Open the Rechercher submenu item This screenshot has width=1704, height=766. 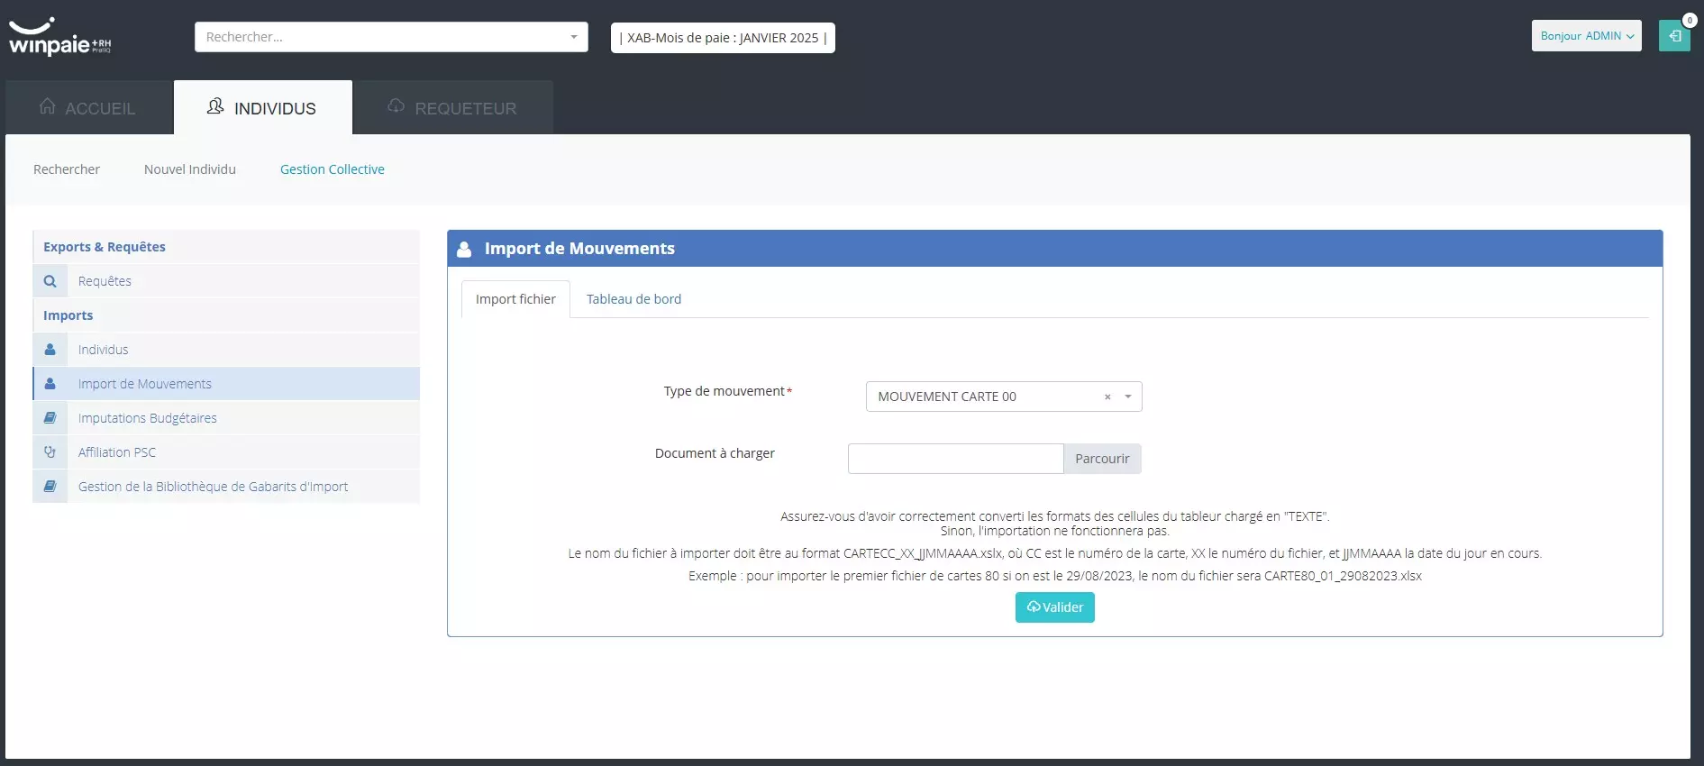coord(67,169)
